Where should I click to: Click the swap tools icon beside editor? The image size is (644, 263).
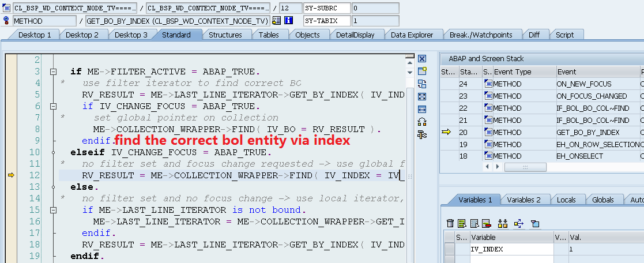422,122
